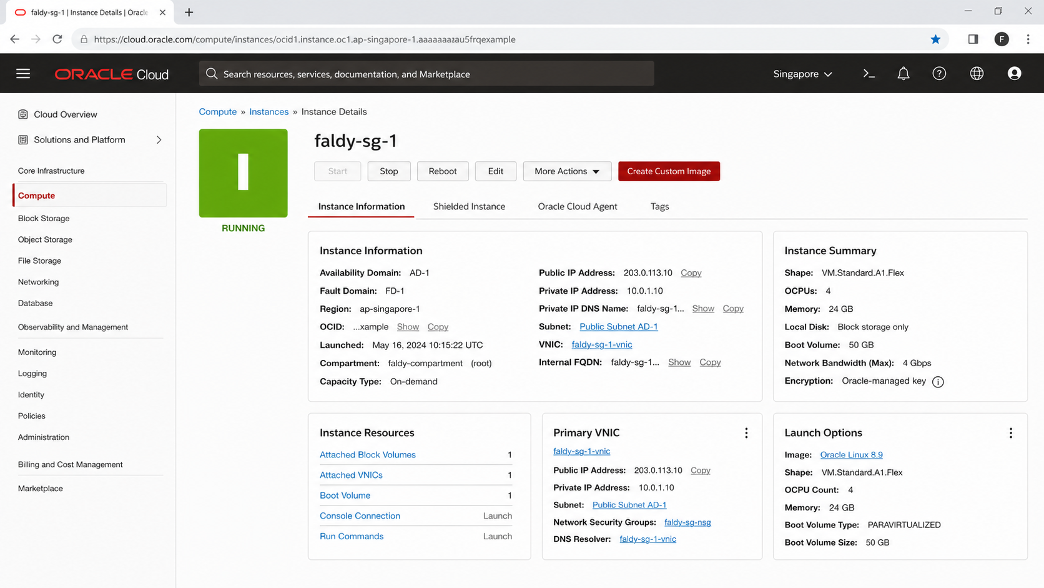
Task: Go back in browser history
Action: (15, 39)
